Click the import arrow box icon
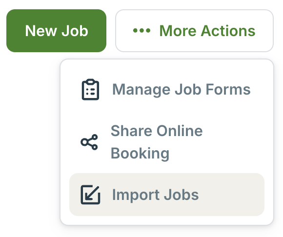283x237 pixels. point(90,195)
